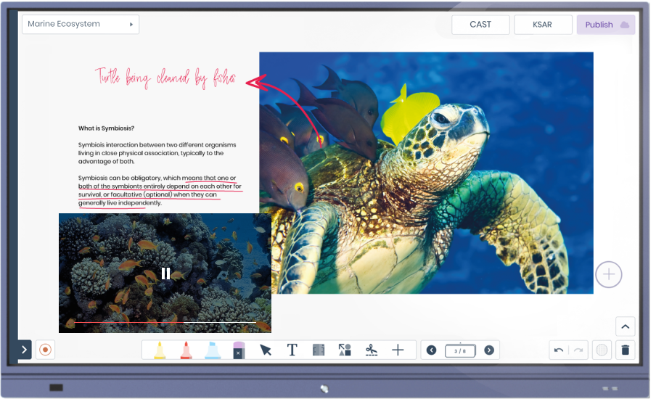Choose the arrow selection pointer tool
Screen dimensions: 656x399
[x=266, y=350]
